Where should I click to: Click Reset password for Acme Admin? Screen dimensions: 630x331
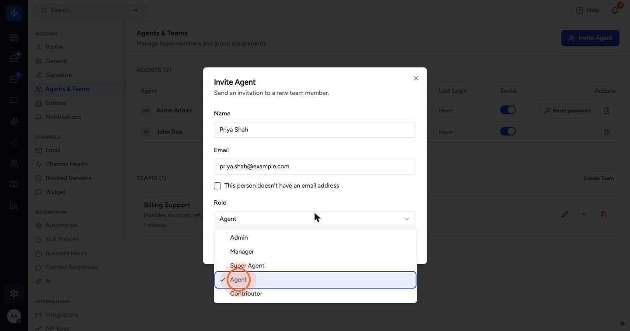click(x=567, y=111)
